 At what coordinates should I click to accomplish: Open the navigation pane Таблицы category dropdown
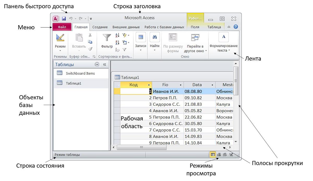point(97,64)
